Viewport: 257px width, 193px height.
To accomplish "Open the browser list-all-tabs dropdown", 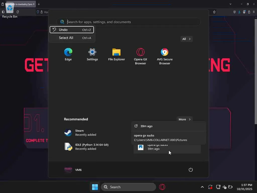I will coord(230,4).
